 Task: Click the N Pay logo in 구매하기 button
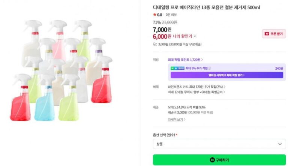212,160
